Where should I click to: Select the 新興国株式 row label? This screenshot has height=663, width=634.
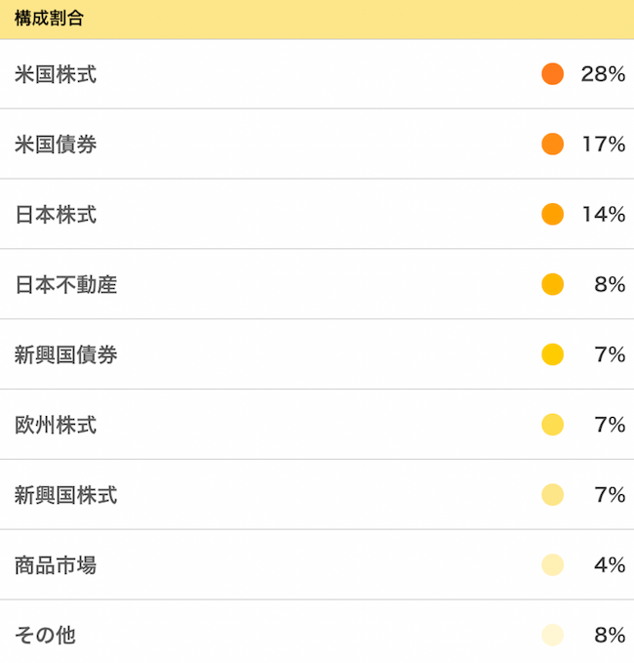[x=66, y=495]
